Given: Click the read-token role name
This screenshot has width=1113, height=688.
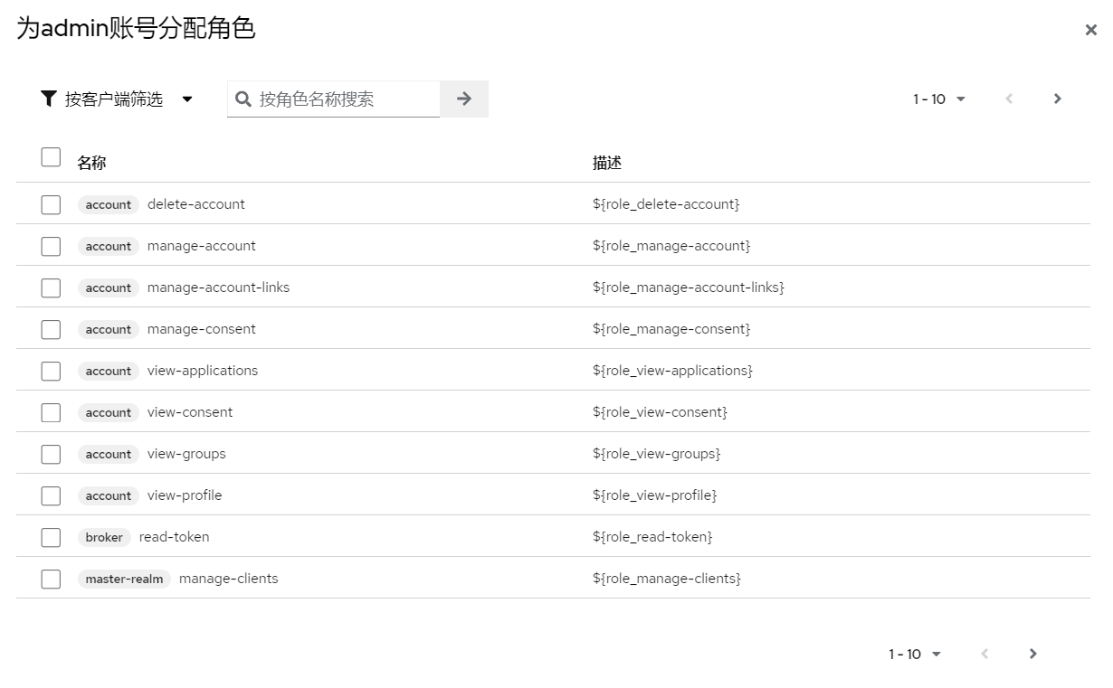Looking at the screenshot, I should tap(175, 537).
